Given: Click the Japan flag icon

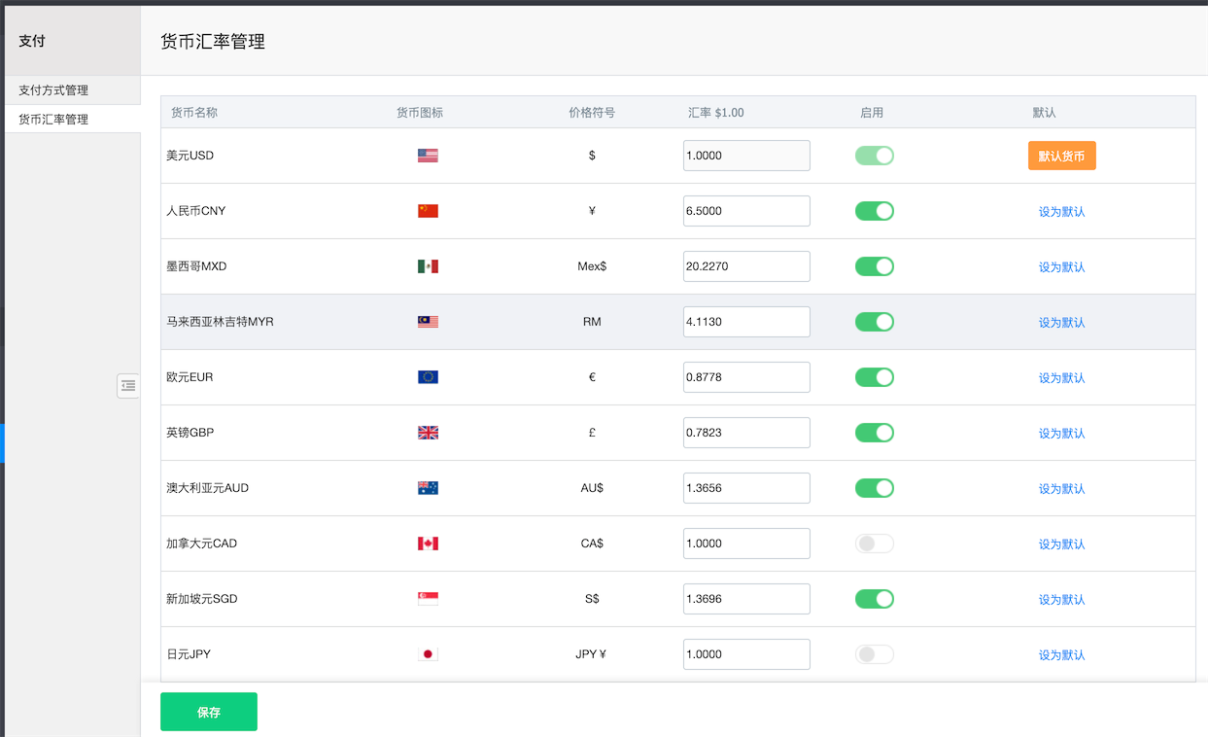Looking at the screenshot, I should (428, 654).
